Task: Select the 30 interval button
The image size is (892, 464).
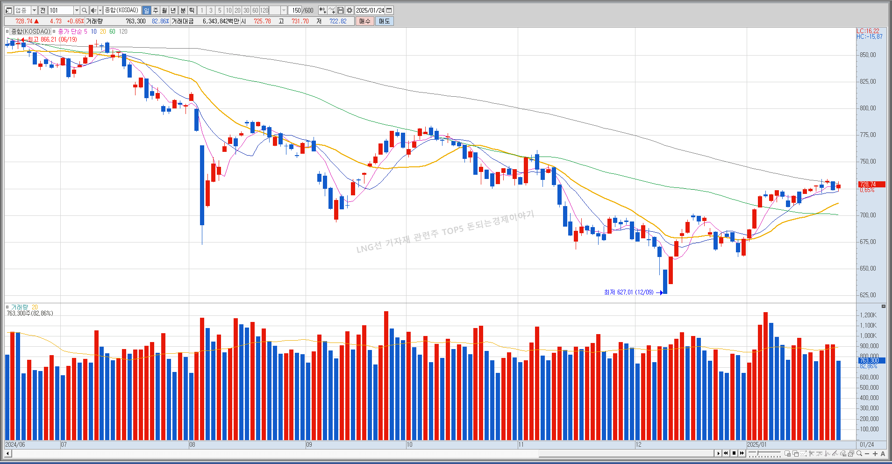Action: (x=246, y=10)
